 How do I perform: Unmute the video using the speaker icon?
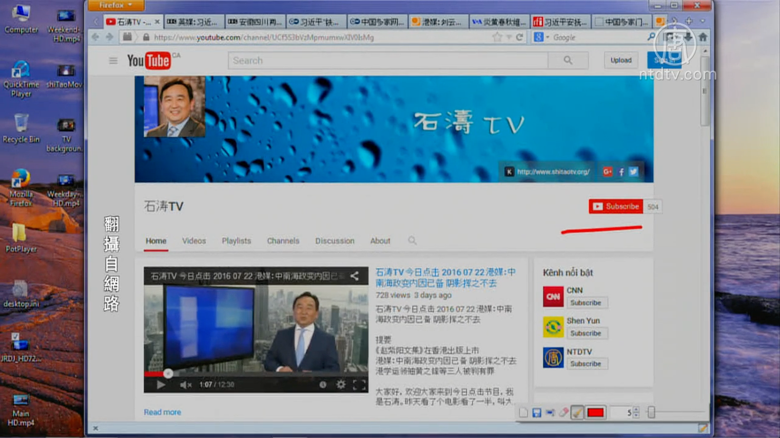pyautogui.click(x=185, y=384)
